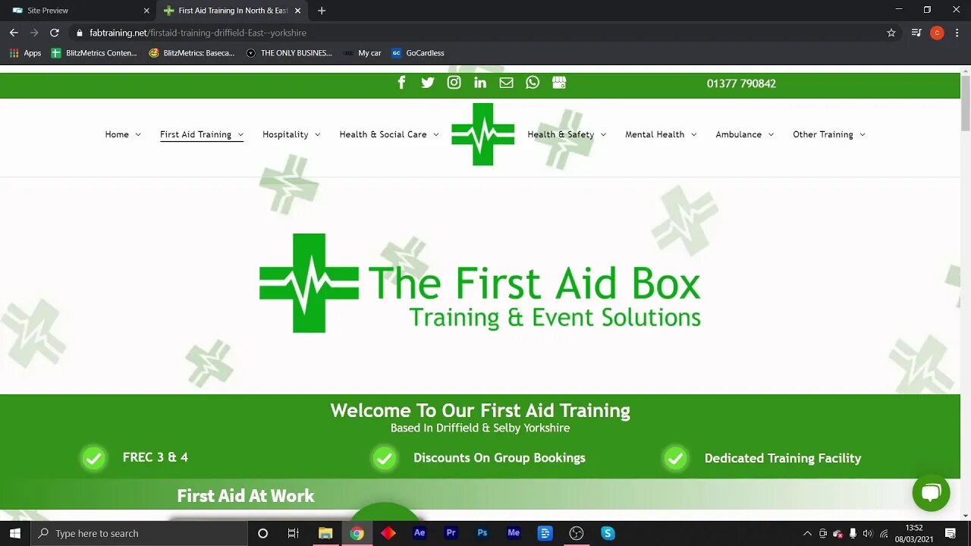Click the email envelope icon
Image resolution: width=971 pixels, height=546 pixels.
[506, 83]
